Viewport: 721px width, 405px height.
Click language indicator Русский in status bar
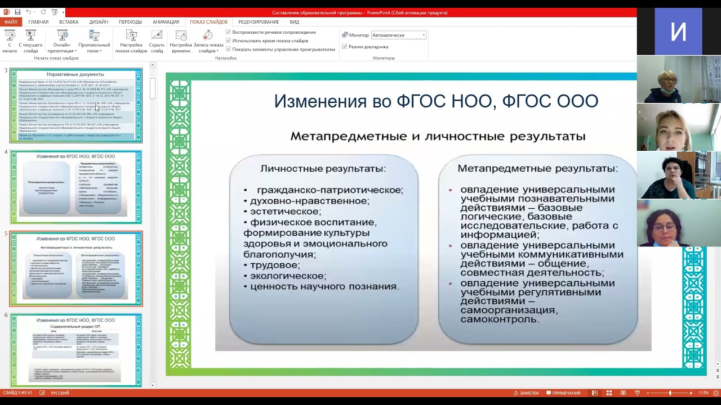(60, 393)
